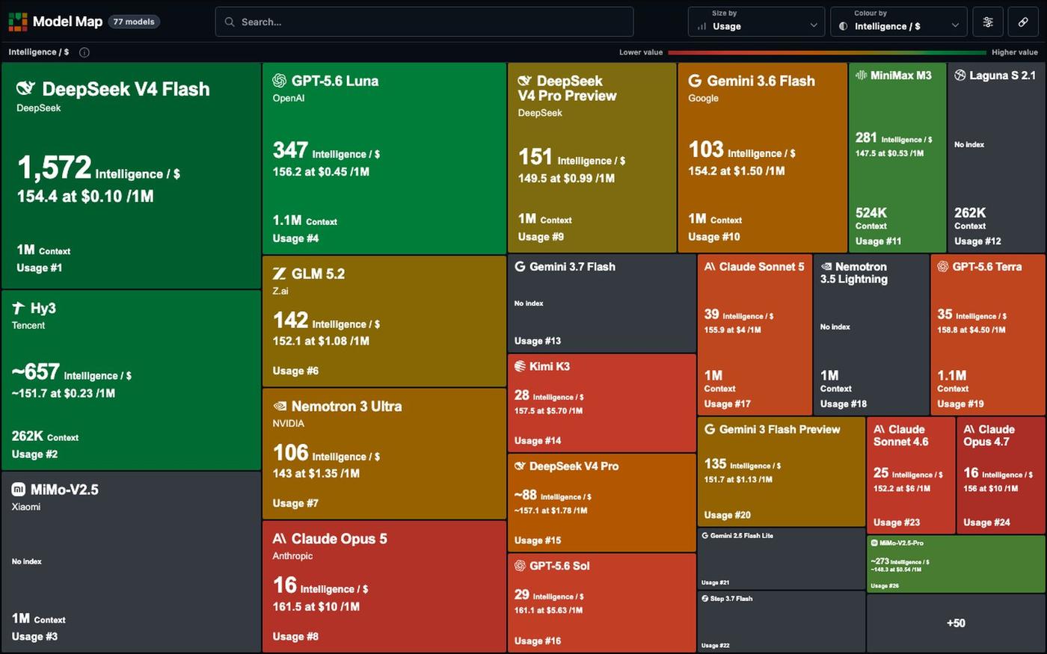This screenshot has height=654, width=1047.
Task: Click the Anthropic logo on Claude Sonnet 5
Action: pyautogui.click(x=710, y=267)
